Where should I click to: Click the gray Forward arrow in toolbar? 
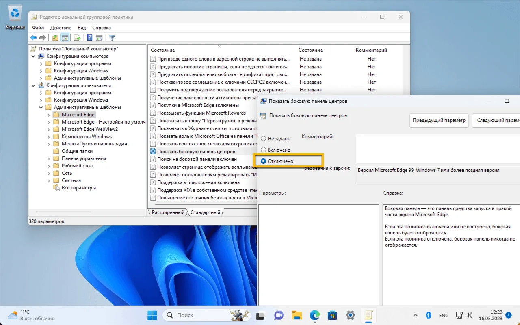(42, 38)
